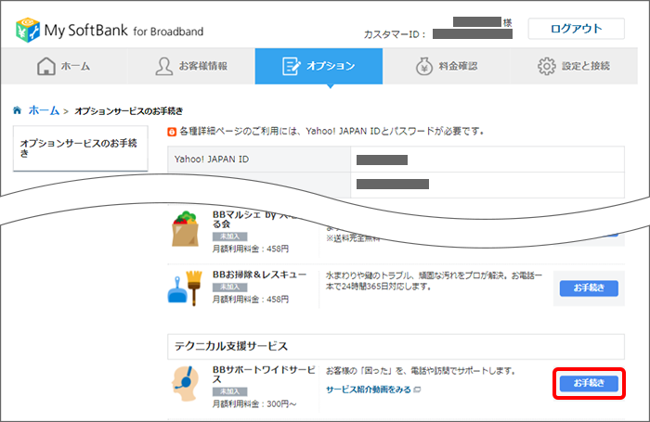Click the 未加入 badge under BBお掃除＆レスキュー

229,287
